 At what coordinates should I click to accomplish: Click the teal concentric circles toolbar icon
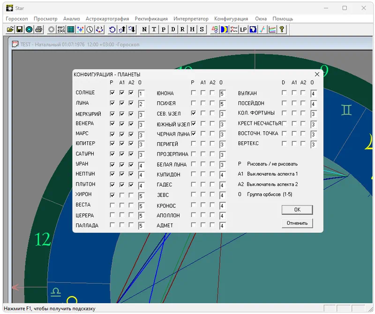pyautogui.click(x=29, y=30)
